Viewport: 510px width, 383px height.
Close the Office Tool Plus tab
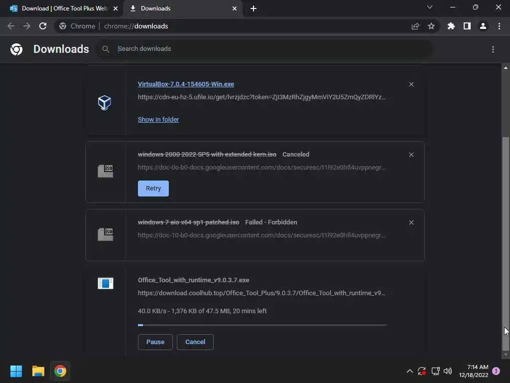[116, 8]
